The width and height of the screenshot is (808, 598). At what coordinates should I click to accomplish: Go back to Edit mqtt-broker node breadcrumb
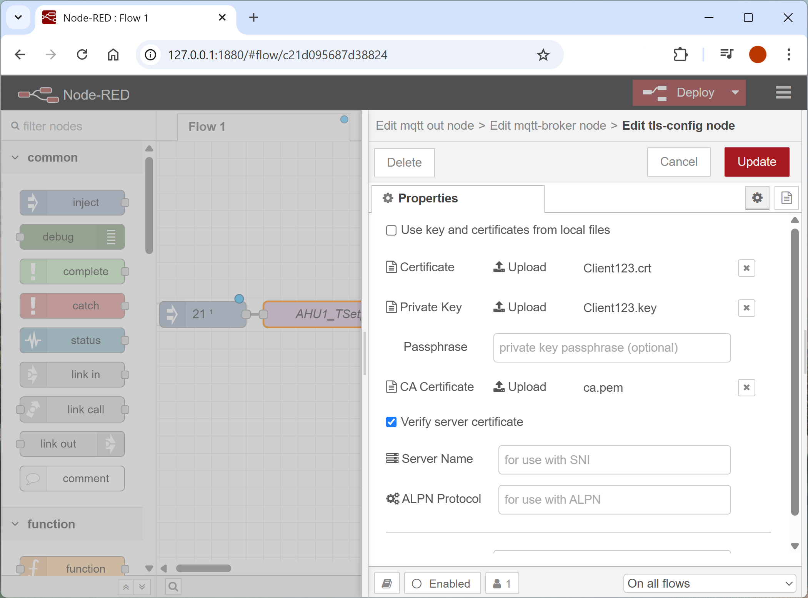548,125
